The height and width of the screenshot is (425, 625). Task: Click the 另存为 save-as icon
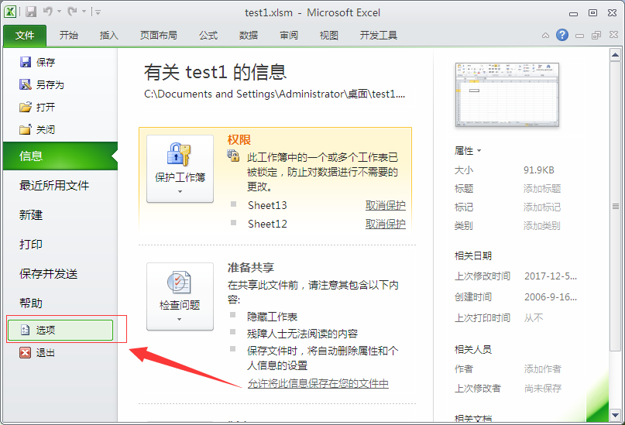click(x=25, y=84)
